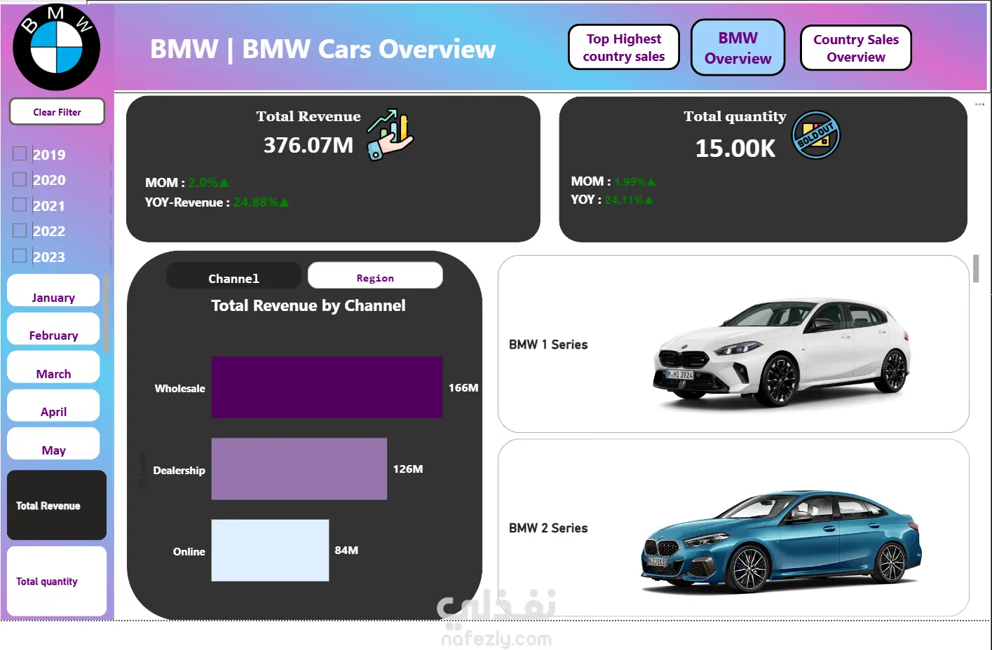Click the Online pale blue bar
This screenshot has width=992, height=650.
(x=270, y=551)
